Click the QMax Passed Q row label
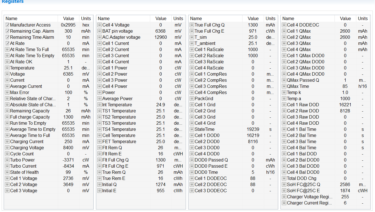 (303, 80)
